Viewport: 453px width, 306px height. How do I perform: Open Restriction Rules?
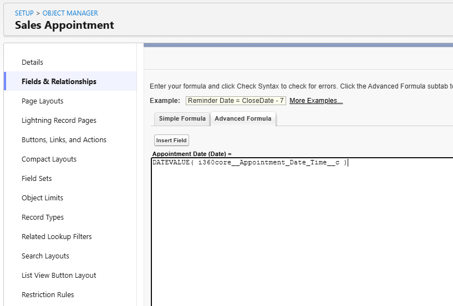tap(48, 295)
